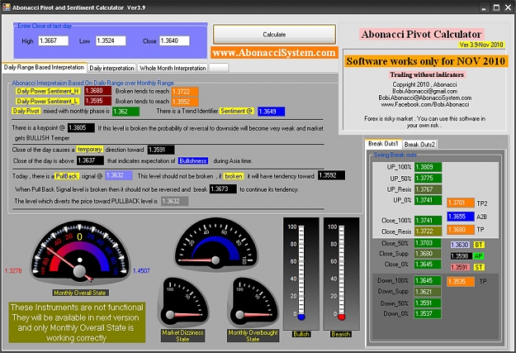Click the yellow Daily Pivot label

click(x=26, y=111)
